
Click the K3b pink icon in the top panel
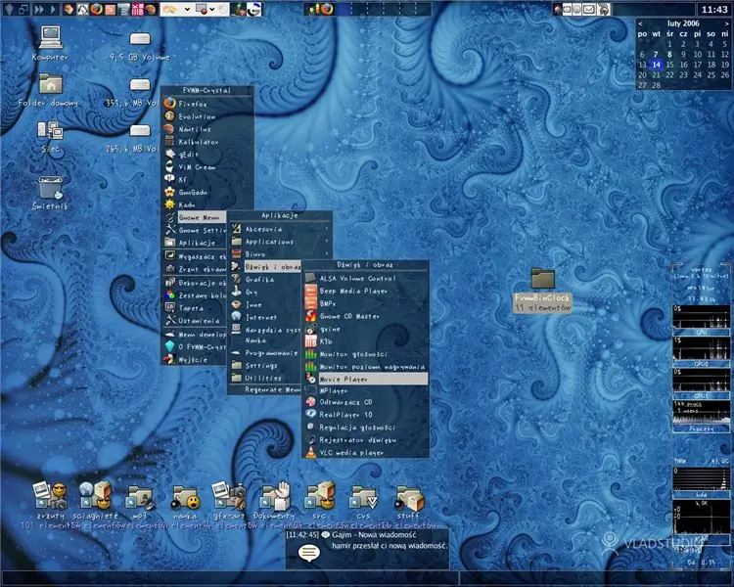(x=137, y=9)
